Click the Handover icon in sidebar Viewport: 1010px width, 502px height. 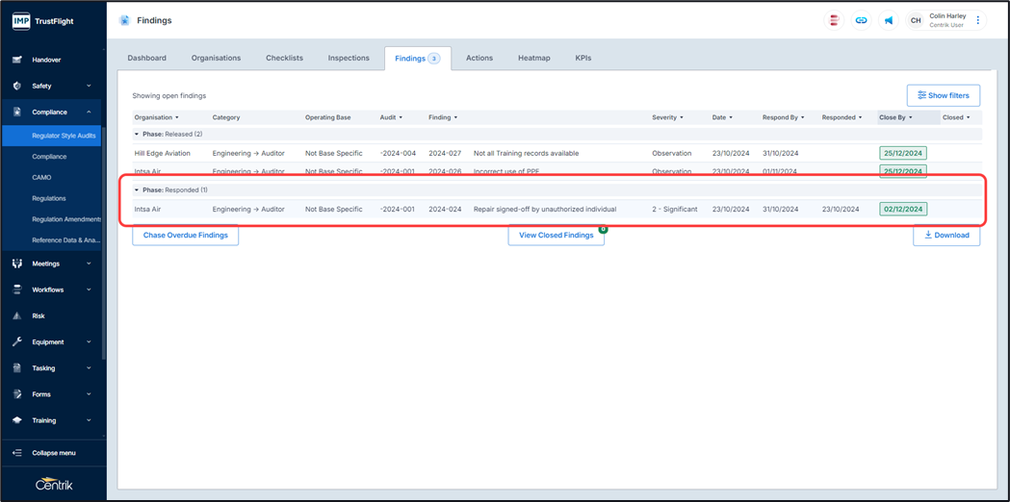17,60
